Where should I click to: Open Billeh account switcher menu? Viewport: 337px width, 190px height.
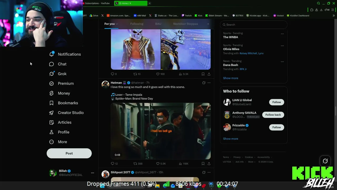(92, 173)
